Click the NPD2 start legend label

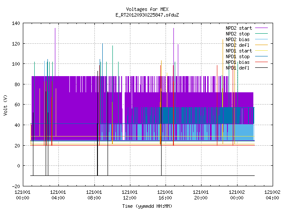pyautogui.click(x=239, y=28)
